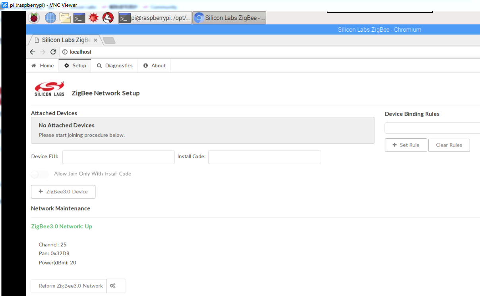Click the Device EUI input field
Viewport: 480px width, 296px height.
118,157
